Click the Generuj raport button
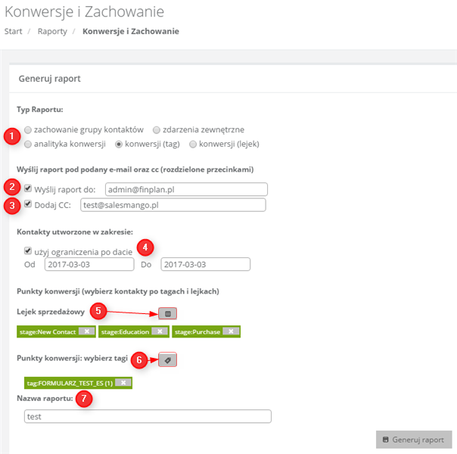 pyautogui.click(x=414, y=440)
